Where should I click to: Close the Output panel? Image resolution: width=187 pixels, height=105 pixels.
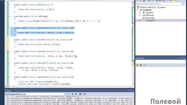tap(133, 91)
